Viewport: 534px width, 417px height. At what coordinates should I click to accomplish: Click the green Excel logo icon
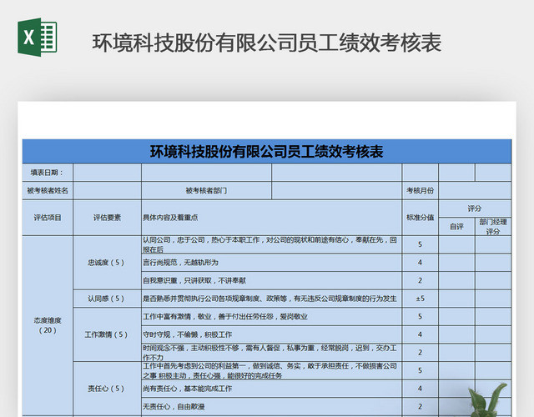pyautogui.click(x=38, y=37)
